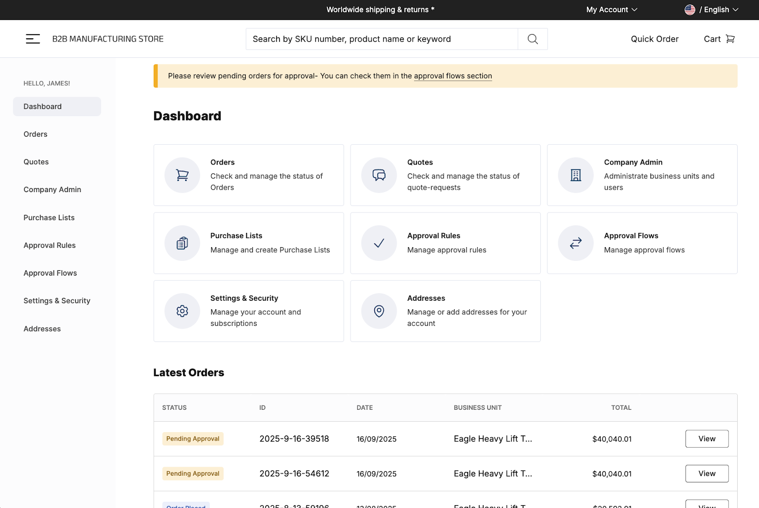Expand the My Account dropdown
759x508 pixels.
pos(611,9)
